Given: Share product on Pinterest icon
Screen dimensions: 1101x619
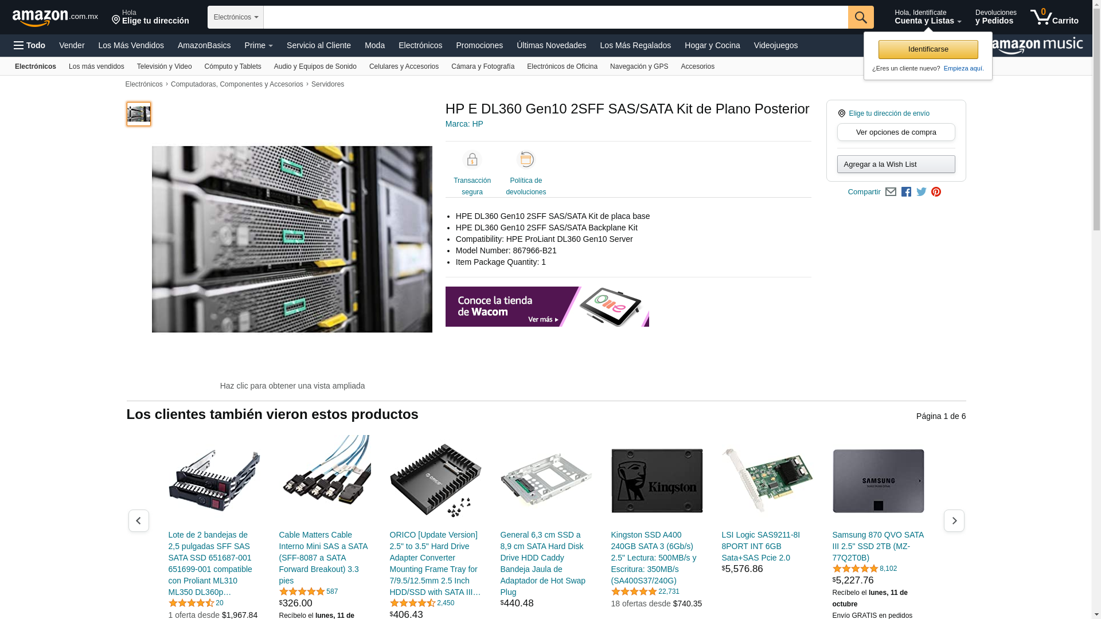Looking at the screenshot, I should pos(936,192).
